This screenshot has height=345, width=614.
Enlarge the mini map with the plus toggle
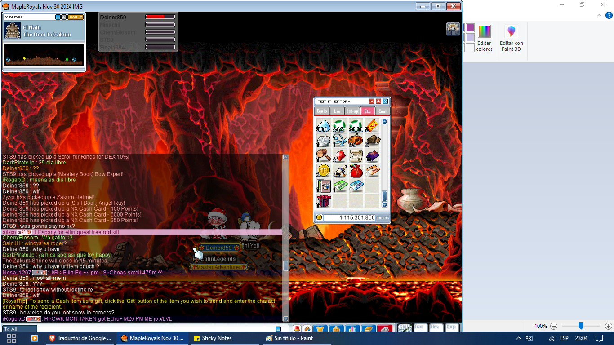point(63,17)
